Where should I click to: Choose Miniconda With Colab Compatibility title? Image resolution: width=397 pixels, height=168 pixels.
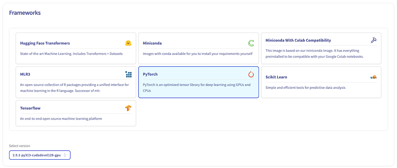pos(298,40)
